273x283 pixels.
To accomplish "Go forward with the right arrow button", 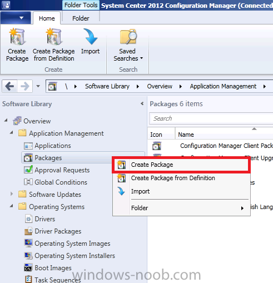I will 25,86.
